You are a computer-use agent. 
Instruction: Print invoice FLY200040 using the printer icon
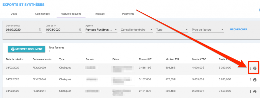coord(255,80)
